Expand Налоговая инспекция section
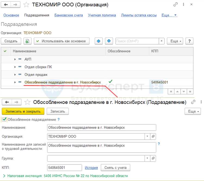 pos(4,176)
